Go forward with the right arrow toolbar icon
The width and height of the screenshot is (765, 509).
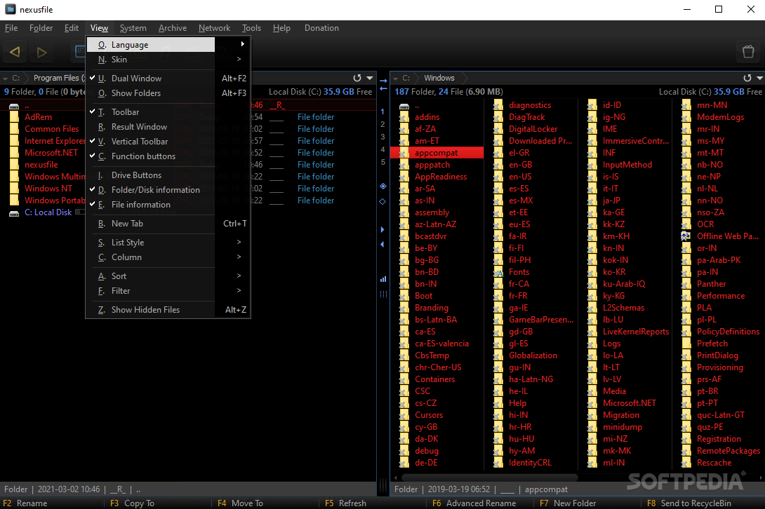pyautogui.click(x=41, y=52)
